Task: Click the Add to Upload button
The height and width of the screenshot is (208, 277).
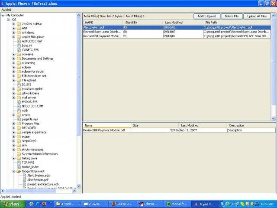Action: [x=207, y=16]
